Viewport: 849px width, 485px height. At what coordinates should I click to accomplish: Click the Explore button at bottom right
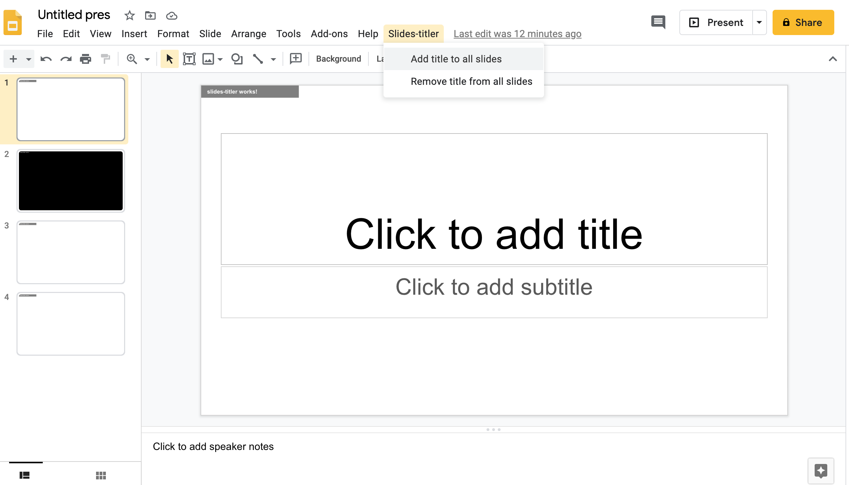point(821,471)
